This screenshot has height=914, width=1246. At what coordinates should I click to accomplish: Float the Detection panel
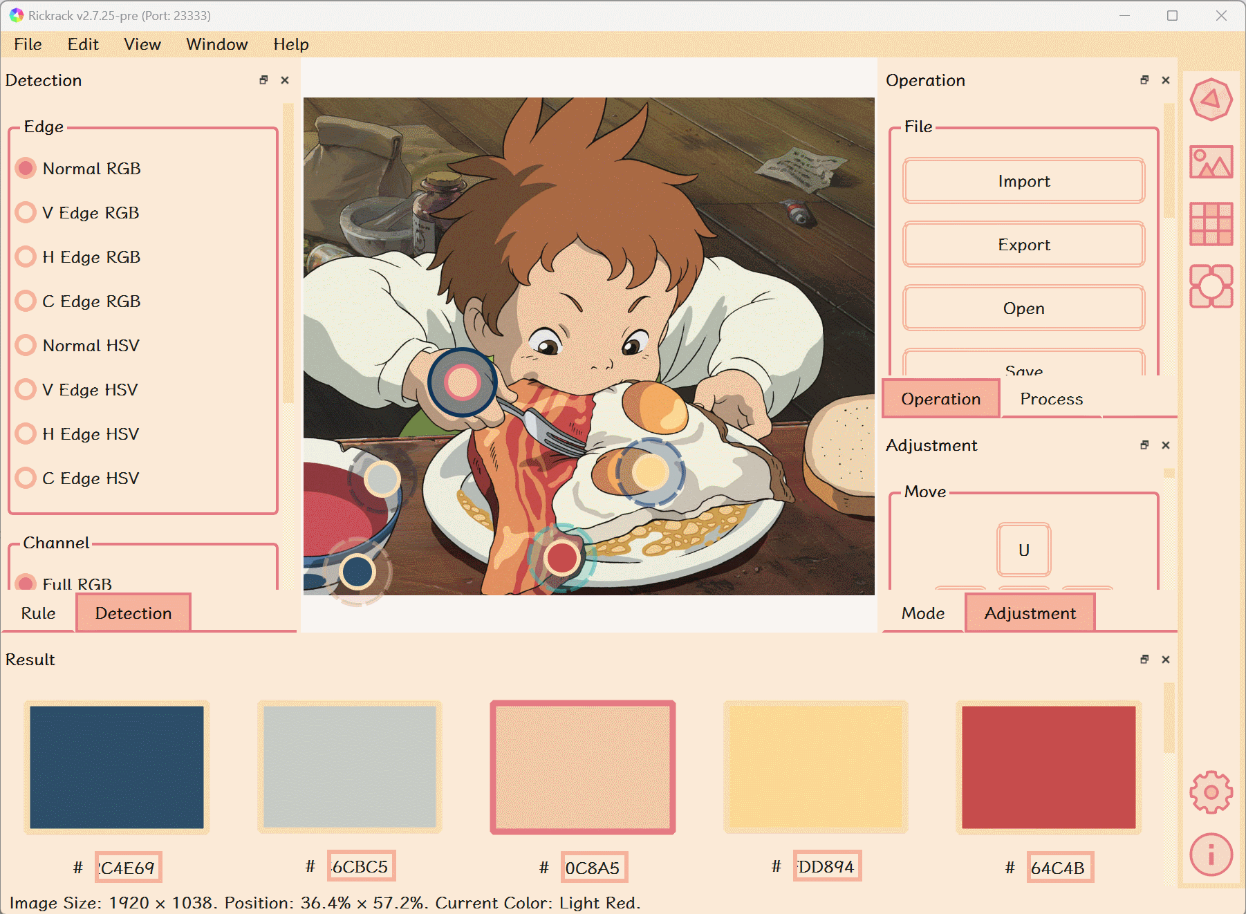pos(263,80)
